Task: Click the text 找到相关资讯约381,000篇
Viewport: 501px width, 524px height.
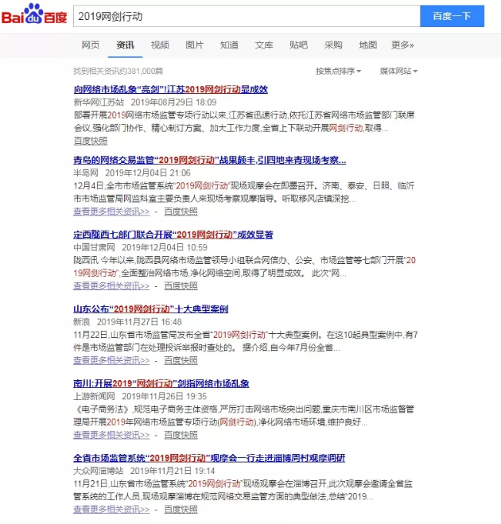Action: click(118, 72)
